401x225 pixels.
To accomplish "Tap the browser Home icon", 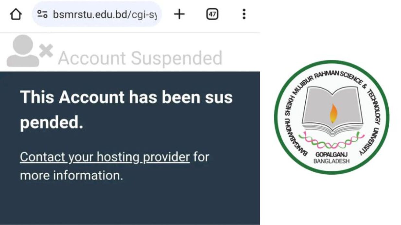I will pos(16,14).
